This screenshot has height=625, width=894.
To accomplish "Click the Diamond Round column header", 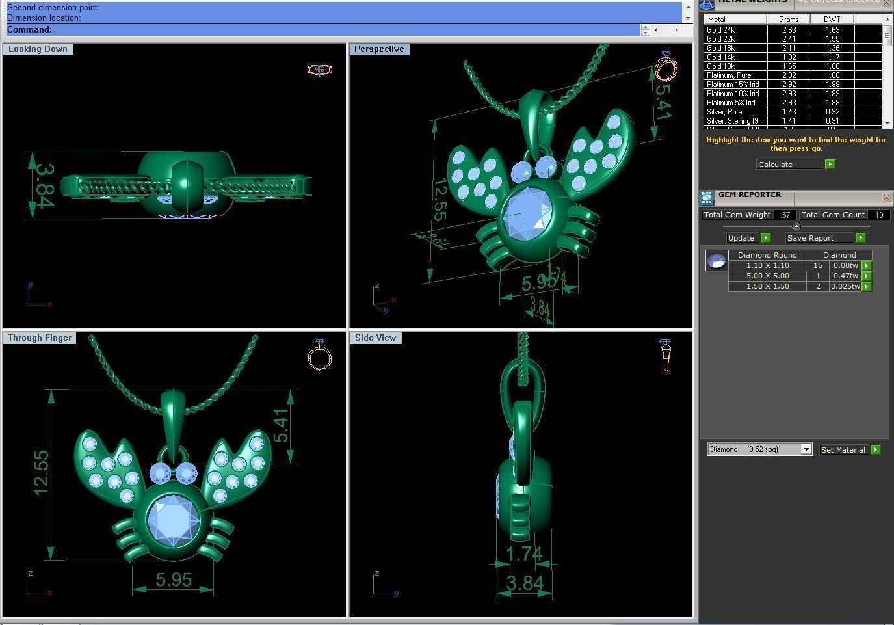I will tap(767, 255).
